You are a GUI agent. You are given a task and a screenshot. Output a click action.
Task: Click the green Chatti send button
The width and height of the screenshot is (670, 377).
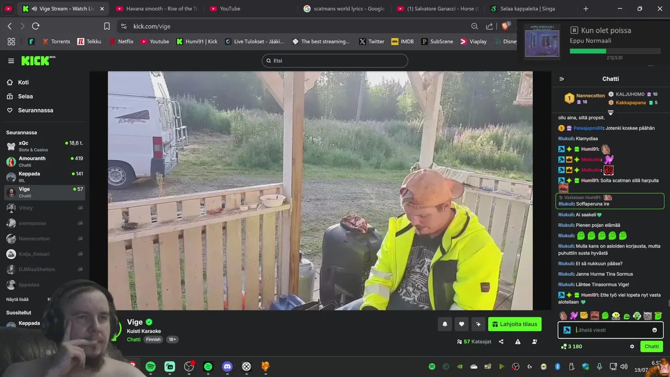tap(652, 347)
